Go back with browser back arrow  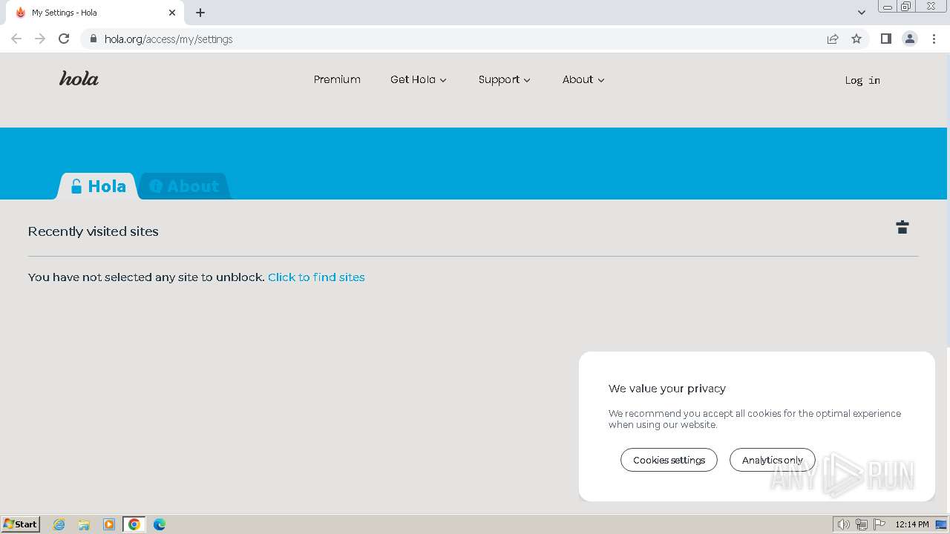[x=16, y=39]
